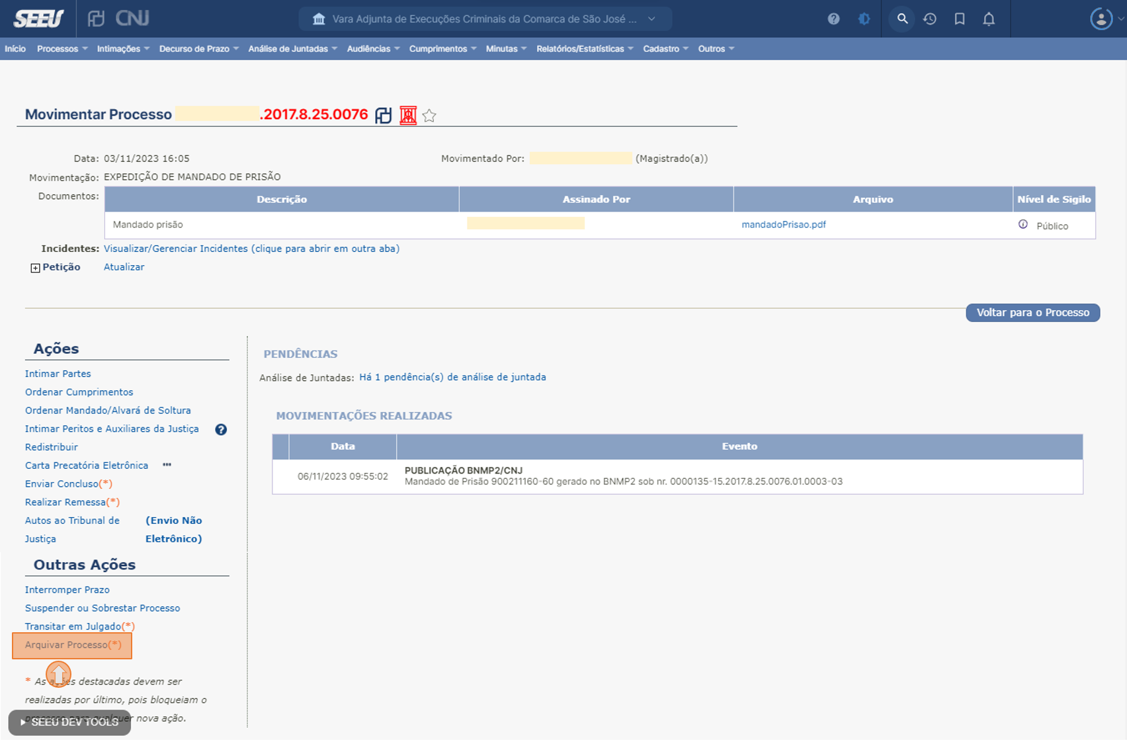The height and width of the screenshot is (744, 1127).
Task: Click the process number .2017.8.25.0076
Action: (313, 114)
